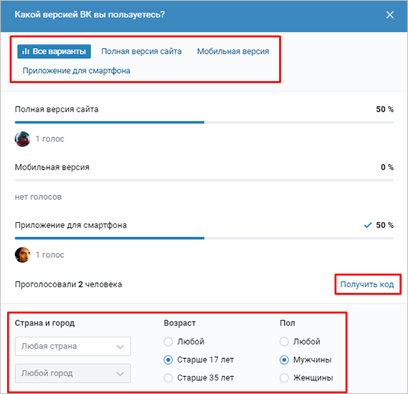The width and height of the screenshot is (408, 394).
Task: Click the Получить код link
Action: tap(367, 284)
